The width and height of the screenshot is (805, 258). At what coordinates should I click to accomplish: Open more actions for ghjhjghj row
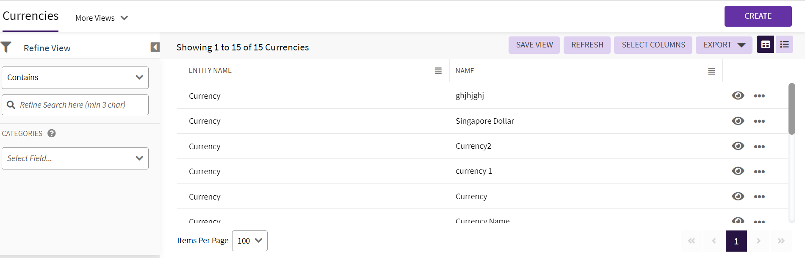(x=759, y=96)
